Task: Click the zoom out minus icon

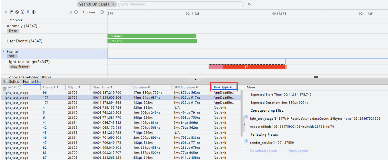Action: point(76,12)
